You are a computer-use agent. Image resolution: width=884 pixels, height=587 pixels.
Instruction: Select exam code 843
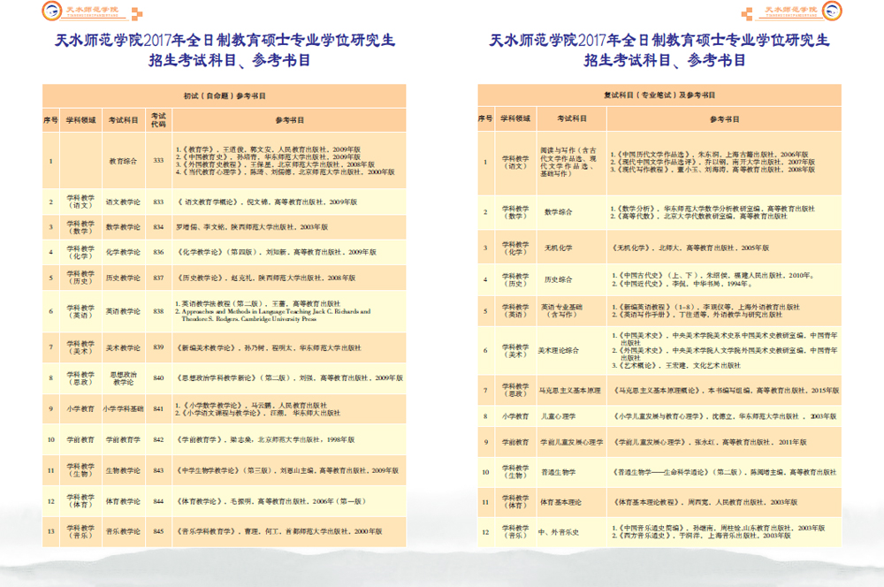pyautogui.click(x=158, y=470)
